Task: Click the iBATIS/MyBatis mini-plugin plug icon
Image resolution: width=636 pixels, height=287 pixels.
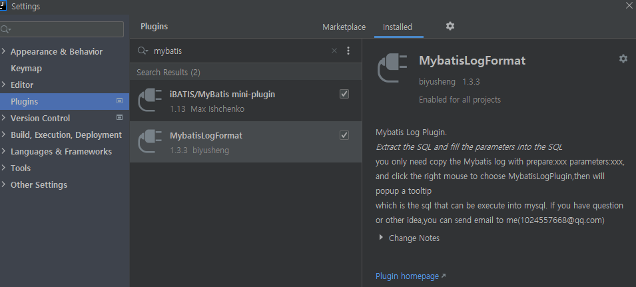Action: 150,100
